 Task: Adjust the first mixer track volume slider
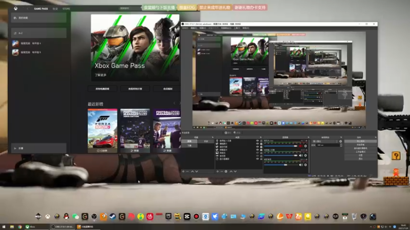click(x=281, y=146)
